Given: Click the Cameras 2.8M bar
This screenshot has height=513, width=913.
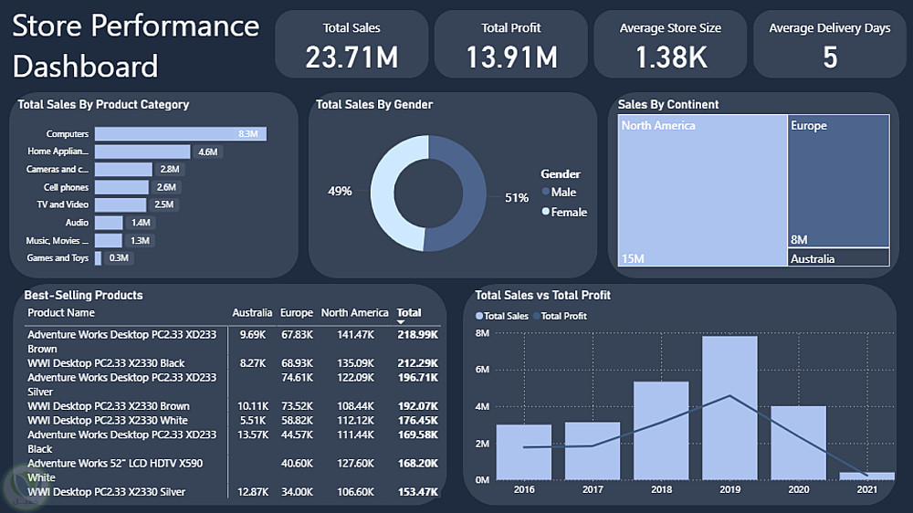Looking at the screenshot, I should click(123, 170).
